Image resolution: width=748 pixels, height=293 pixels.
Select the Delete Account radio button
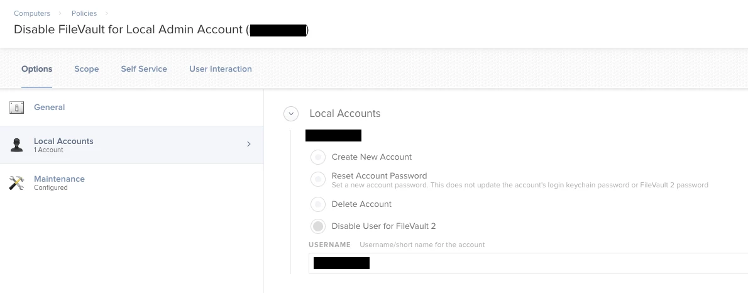pyautogui.click(x=317, y=204)
